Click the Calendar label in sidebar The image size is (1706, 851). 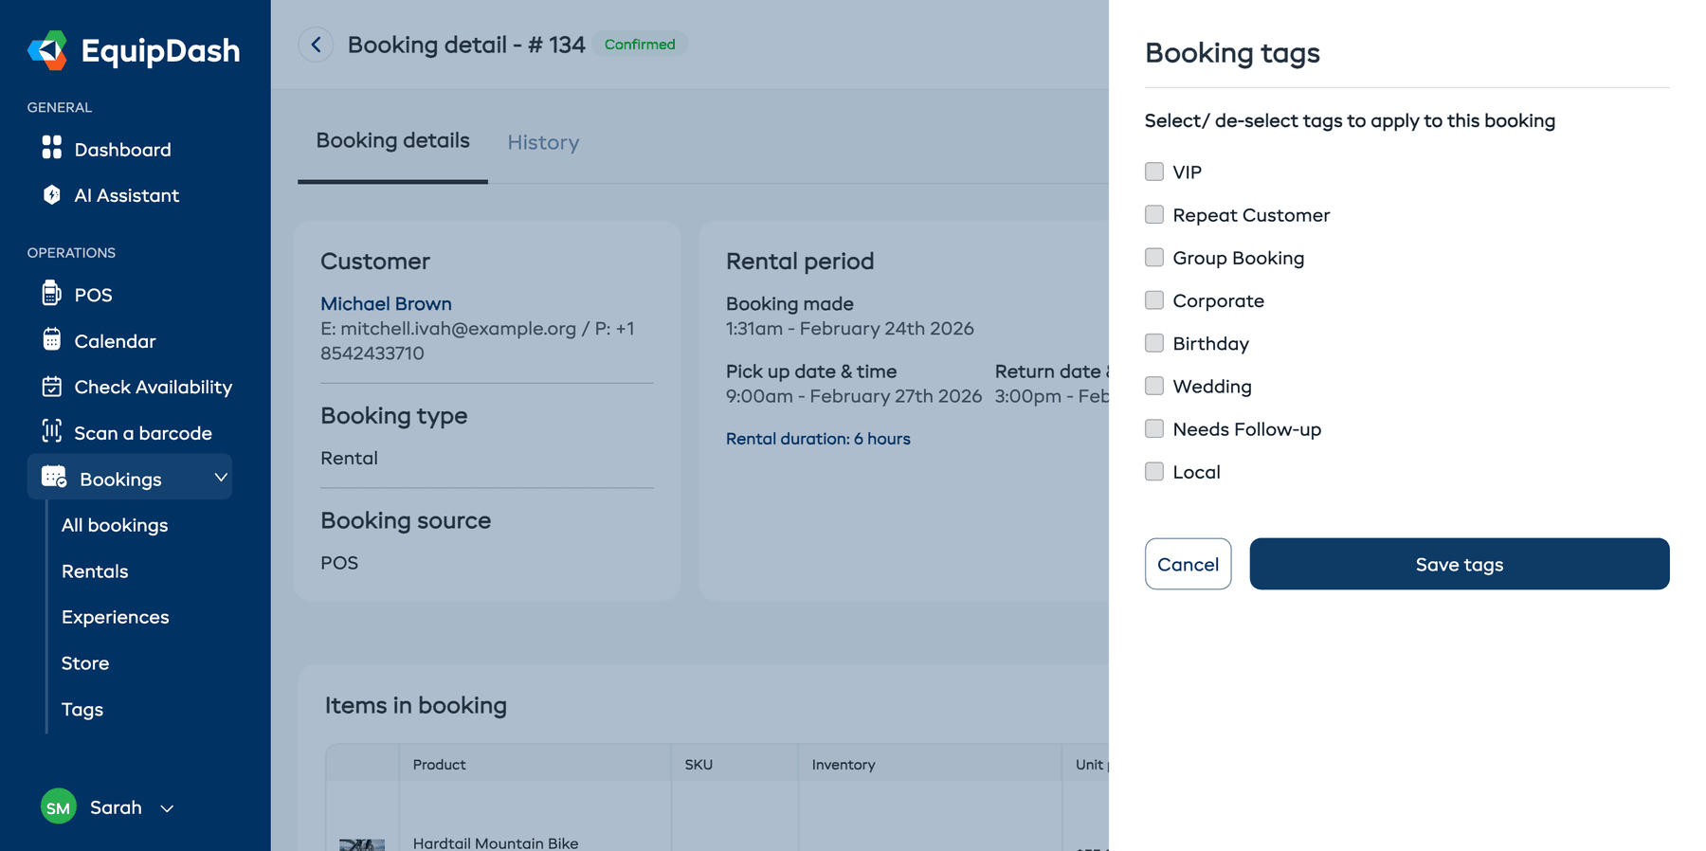click(116, 341)
